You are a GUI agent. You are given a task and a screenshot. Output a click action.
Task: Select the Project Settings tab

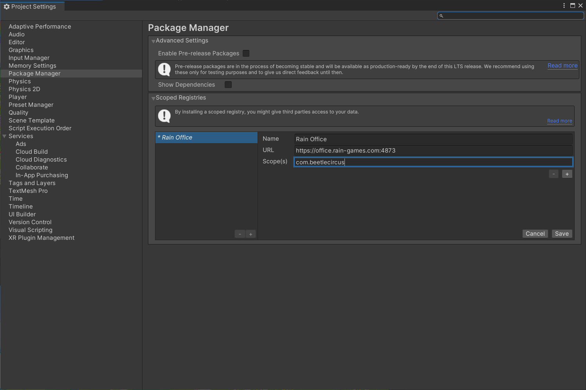[32, 6]
